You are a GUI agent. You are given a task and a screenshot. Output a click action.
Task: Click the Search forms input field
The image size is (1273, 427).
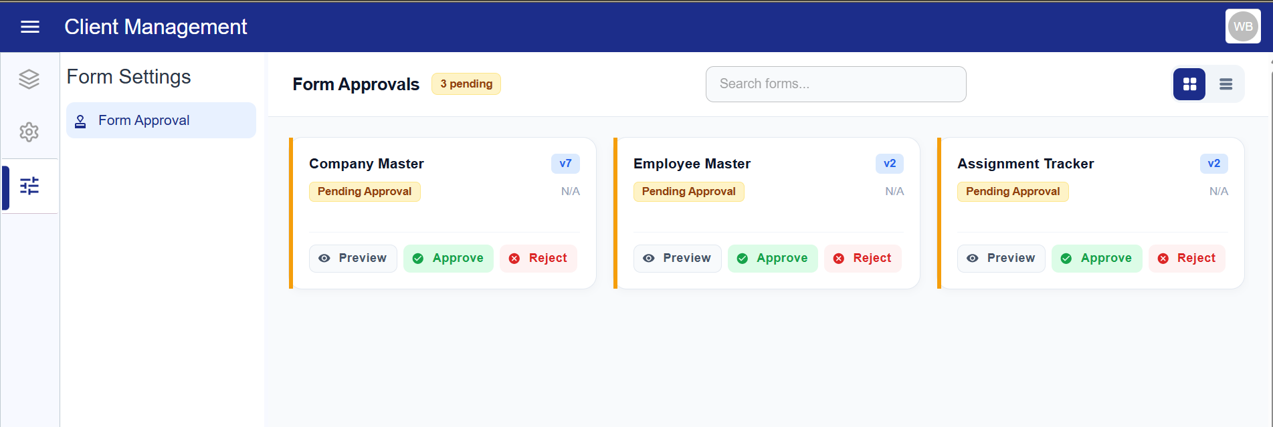point(836,84)
